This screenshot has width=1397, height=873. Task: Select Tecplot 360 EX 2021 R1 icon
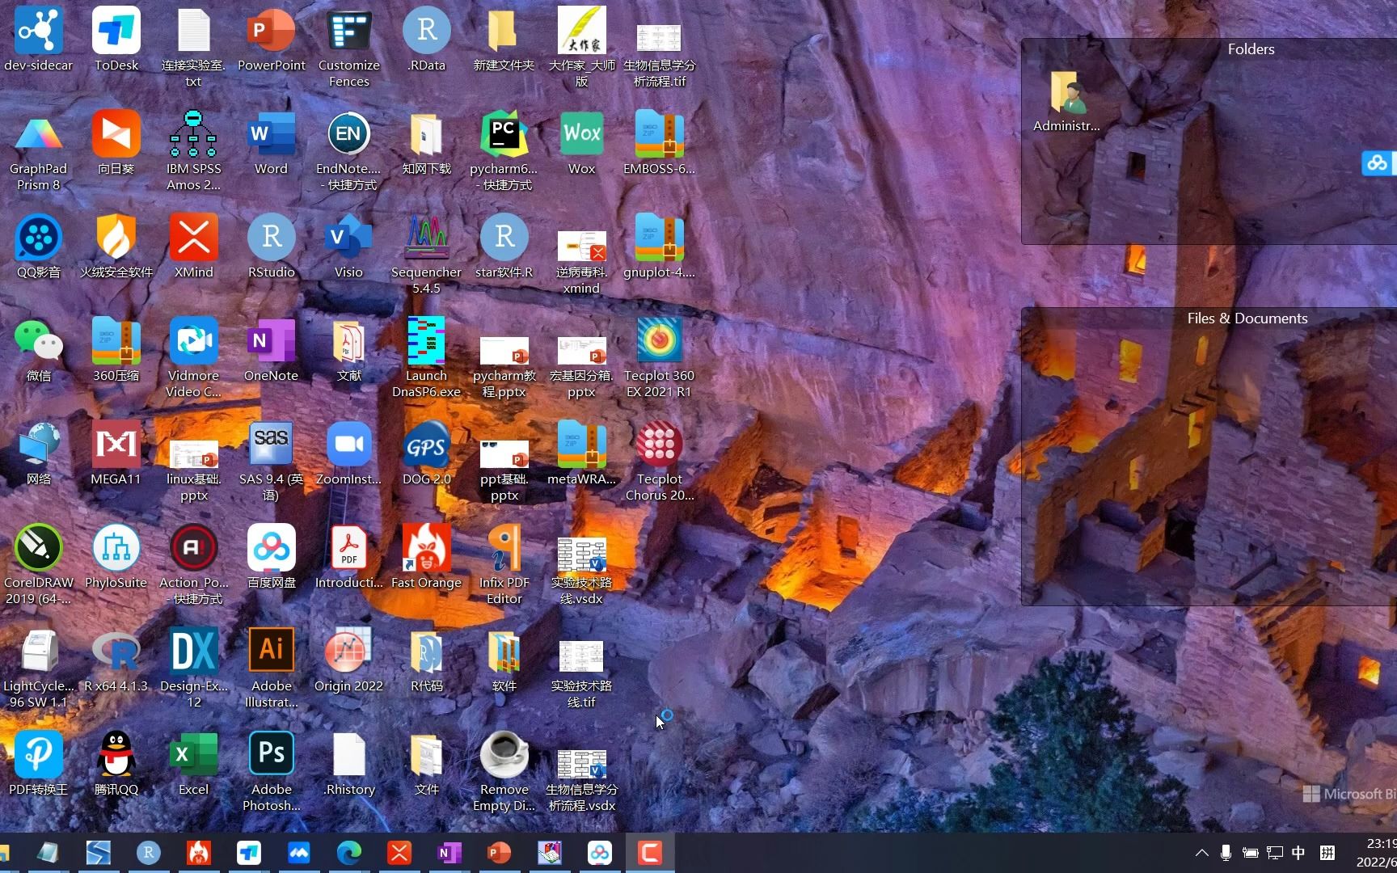pos(660,358)
